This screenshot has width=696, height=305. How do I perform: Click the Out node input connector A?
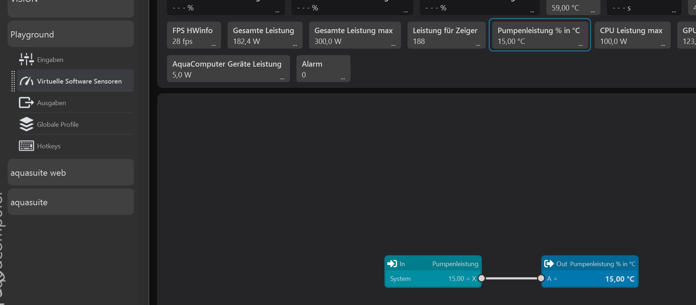click(541, 278)
